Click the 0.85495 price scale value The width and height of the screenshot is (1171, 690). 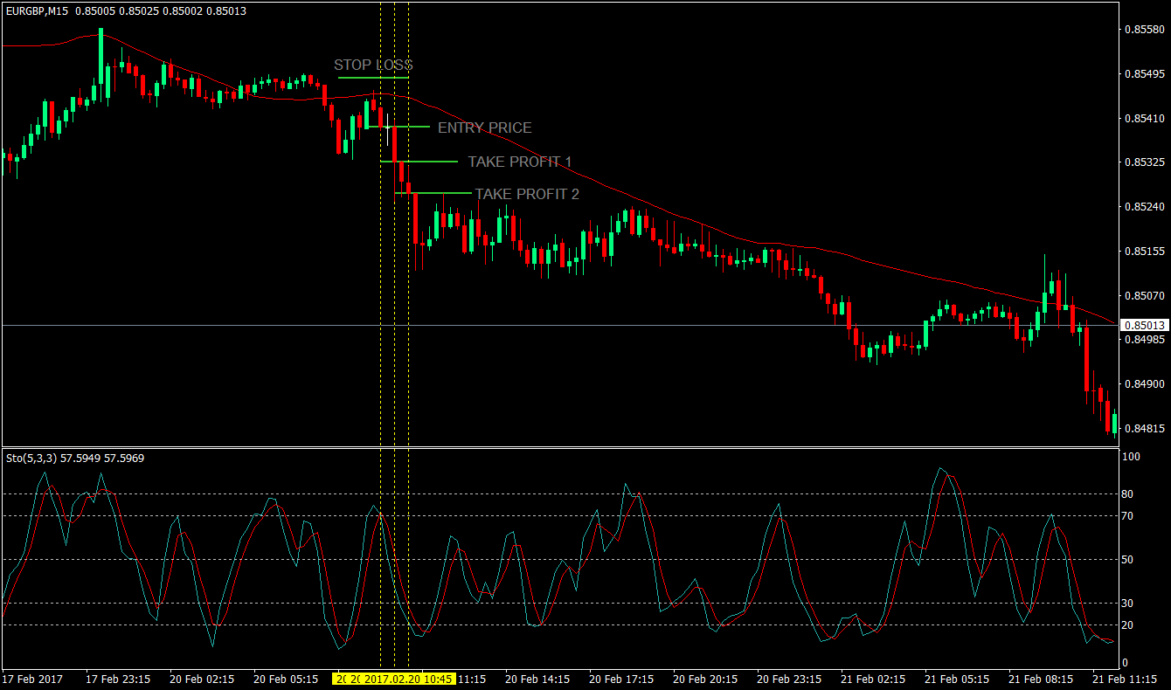coord(1143,74)
